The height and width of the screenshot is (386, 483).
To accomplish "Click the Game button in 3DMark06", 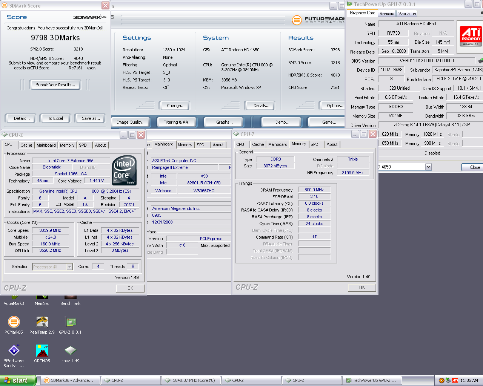I will click(x=328, y=122).
